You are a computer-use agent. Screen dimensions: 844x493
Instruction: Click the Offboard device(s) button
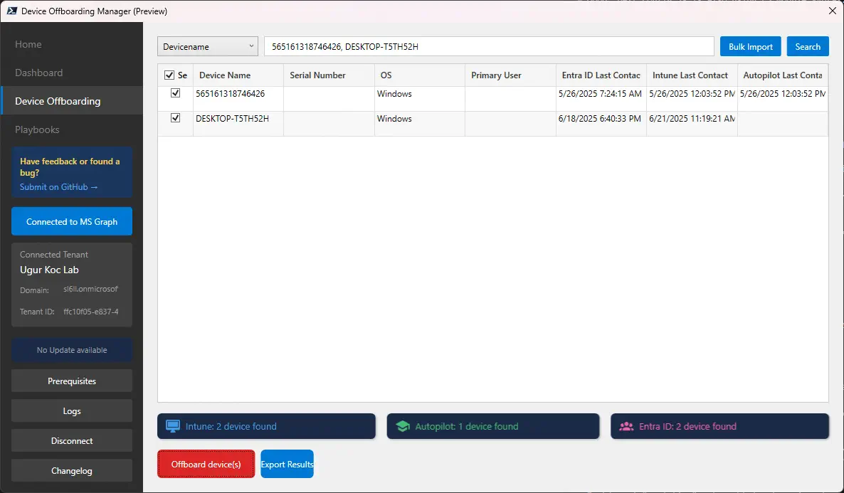click(x=206, y=464)
